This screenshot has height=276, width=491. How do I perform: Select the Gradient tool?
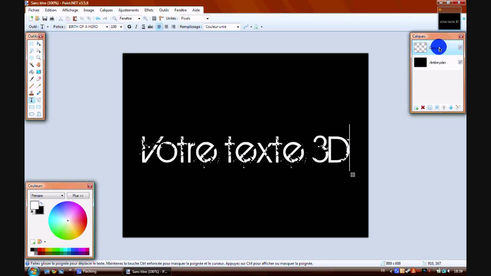click(x=38, y=72)
